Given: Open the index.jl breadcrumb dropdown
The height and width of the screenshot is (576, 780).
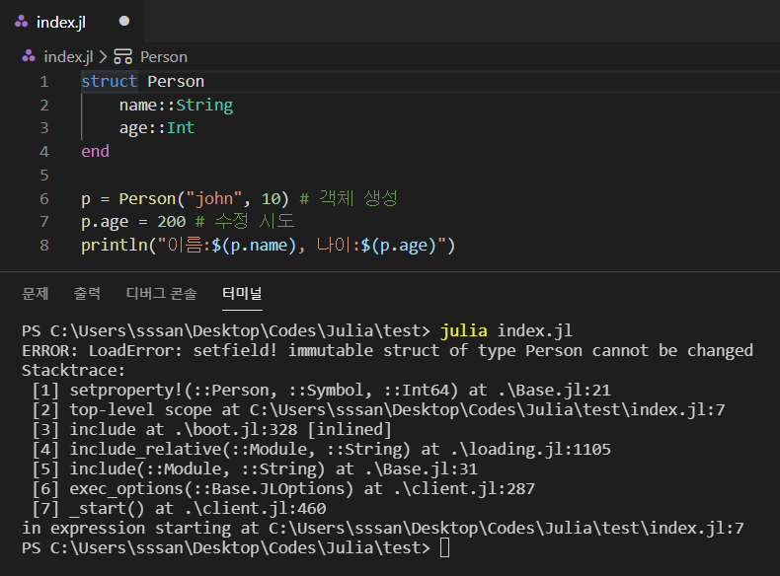Looking at the screenshot, I should point(68,57).
